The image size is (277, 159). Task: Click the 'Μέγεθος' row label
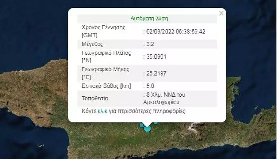pyautogui.click(x=92, y=44)
